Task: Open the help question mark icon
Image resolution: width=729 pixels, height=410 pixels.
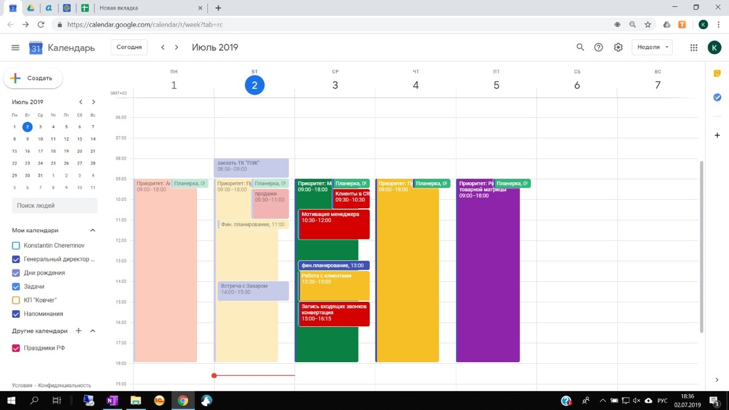Action: pos(599,47)
